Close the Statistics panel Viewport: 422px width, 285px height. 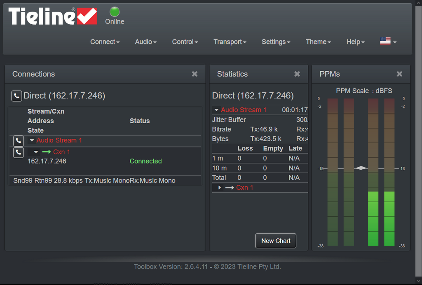297,74
